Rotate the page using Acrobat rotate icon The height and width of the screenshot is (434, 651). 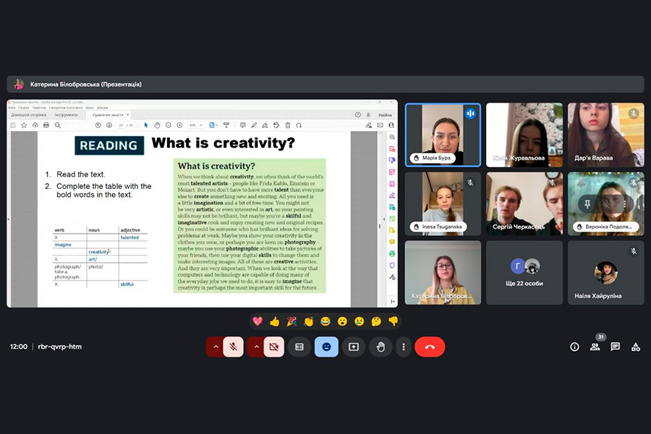299,125
